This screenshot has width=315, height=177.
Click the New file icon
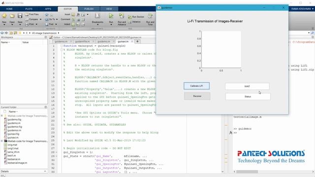pos(4,16)
